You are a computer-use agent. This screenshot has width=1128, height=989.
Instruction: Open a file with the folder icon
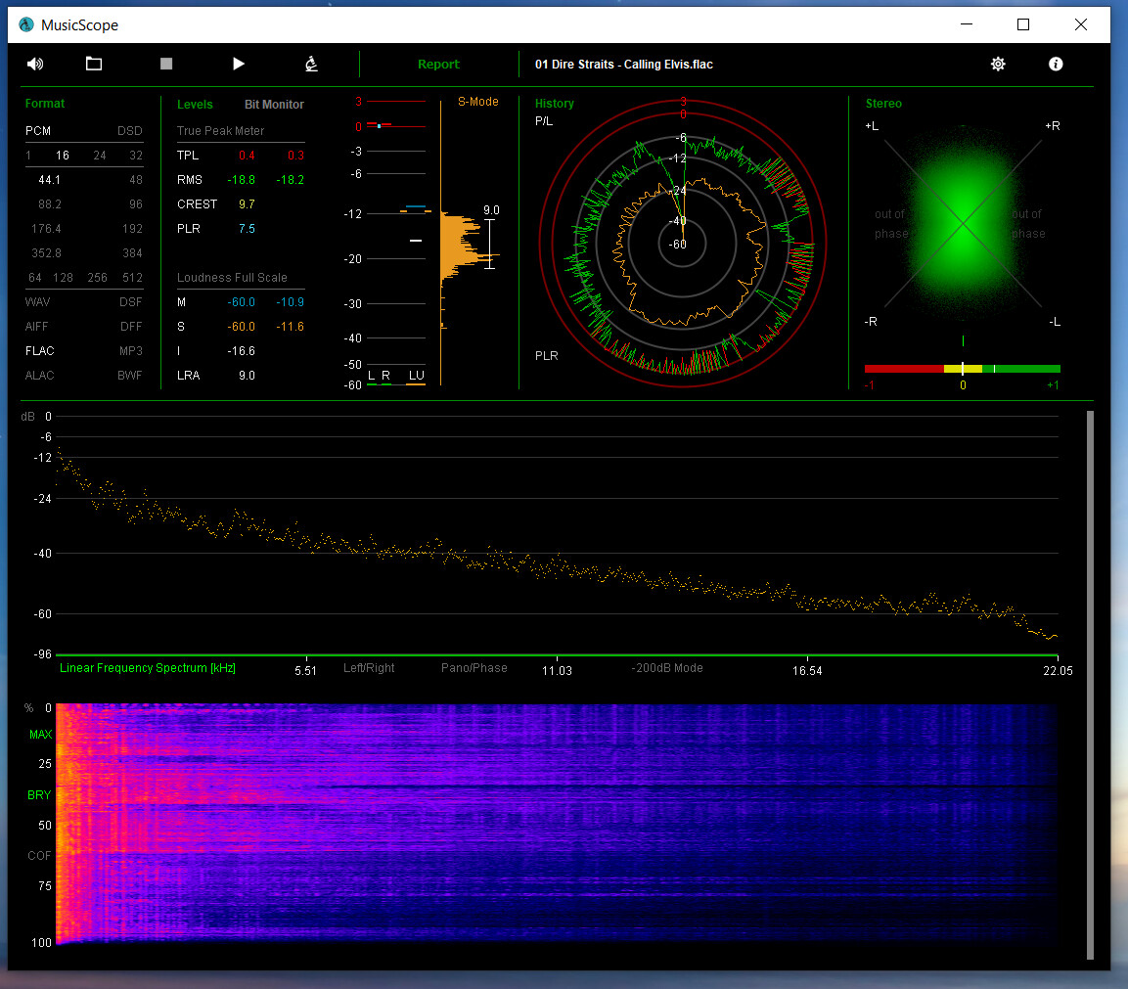point(94,64)
